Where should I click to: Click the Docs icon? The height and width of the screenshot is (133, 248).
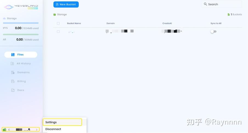[13, 90]
